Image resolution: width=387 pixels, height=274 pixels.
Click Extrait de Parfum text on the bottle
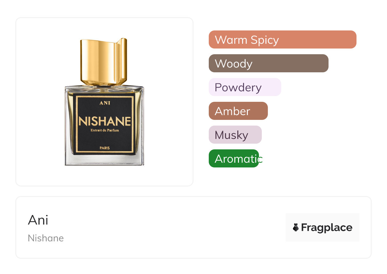tap(105, 130)
